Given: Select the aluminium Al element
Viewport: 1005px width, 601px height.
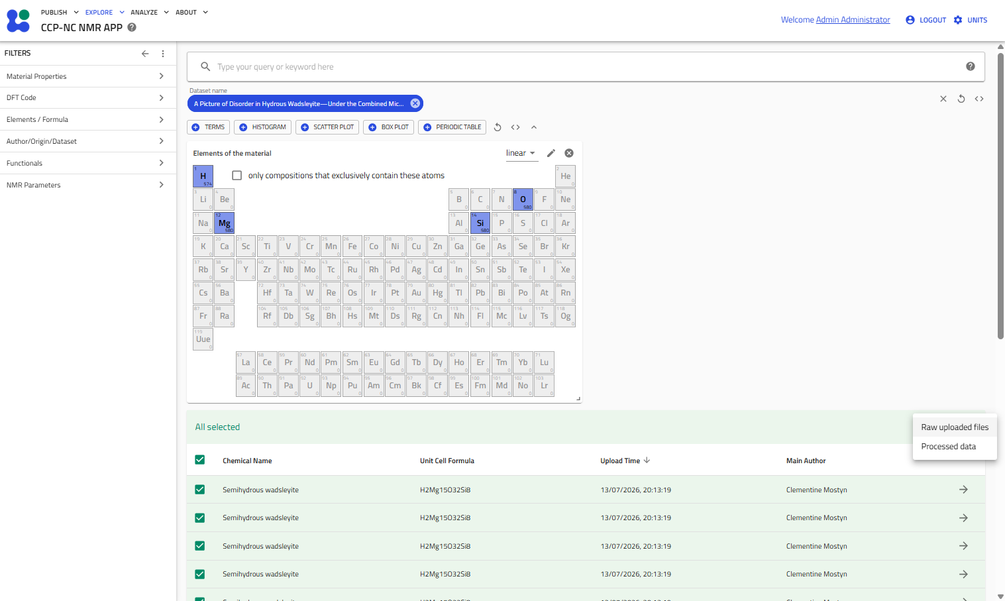Looking at the screenshot, I should click(459, 223).
